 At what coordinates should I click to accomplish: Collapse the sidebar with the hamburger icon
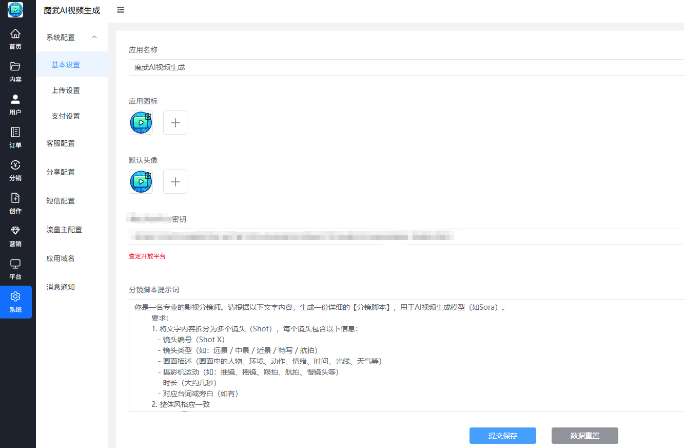pyautogui.click(x=121, y=10)
